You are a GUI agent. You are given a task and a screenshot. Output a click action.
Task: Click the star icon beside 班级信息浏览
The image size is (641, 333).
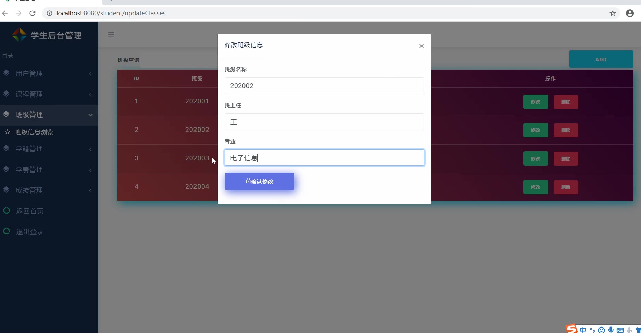(x=7, y=132)
